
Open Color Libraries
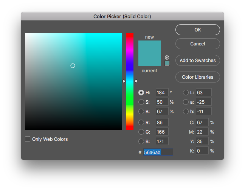coord(198,77)
